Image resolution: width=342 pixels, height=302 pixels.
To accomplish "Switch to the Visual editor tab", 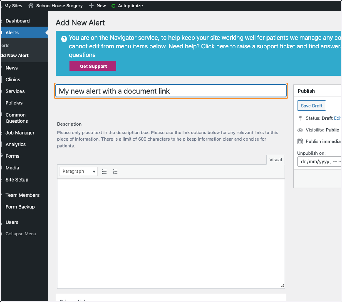I will click(x=276, y=160).
